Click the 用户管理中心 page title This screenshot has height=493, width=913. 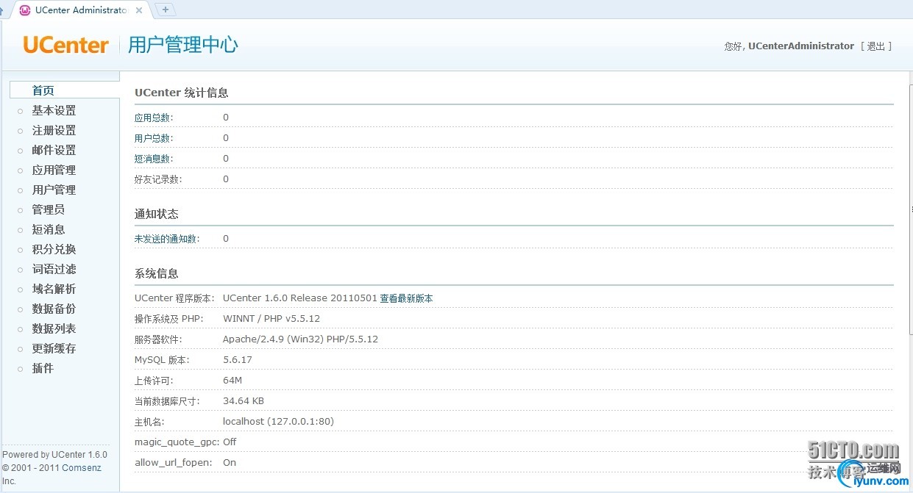point(183,45)
